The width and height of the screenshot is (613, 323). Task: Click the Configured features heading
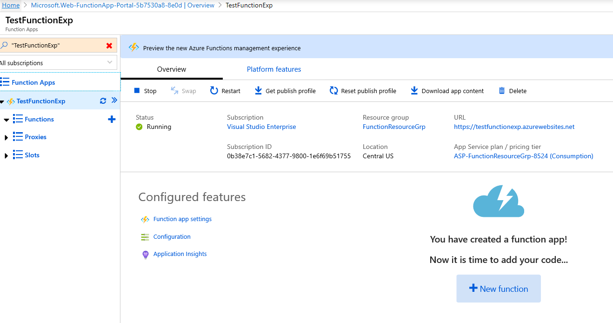192,197
